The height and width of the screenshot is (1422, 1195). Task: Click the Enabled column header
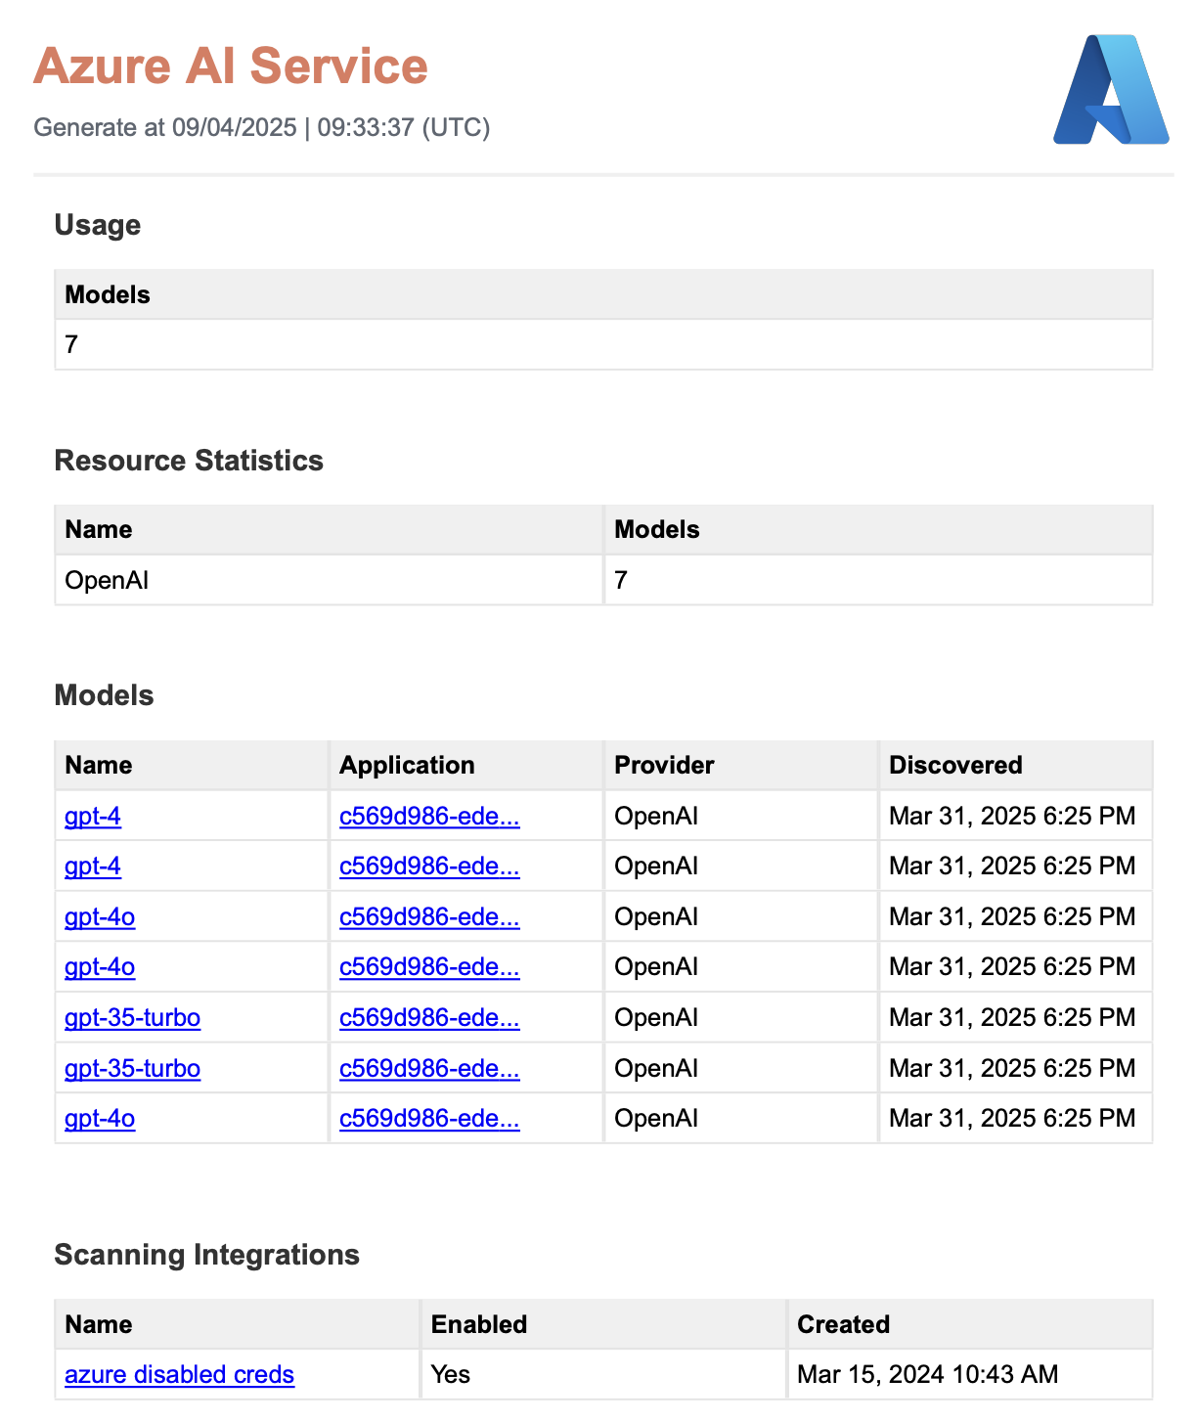click(x=479, y=1324)
